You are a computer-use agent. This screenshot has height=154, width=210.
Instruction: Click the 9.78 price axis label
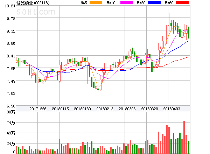pos(11,19)
